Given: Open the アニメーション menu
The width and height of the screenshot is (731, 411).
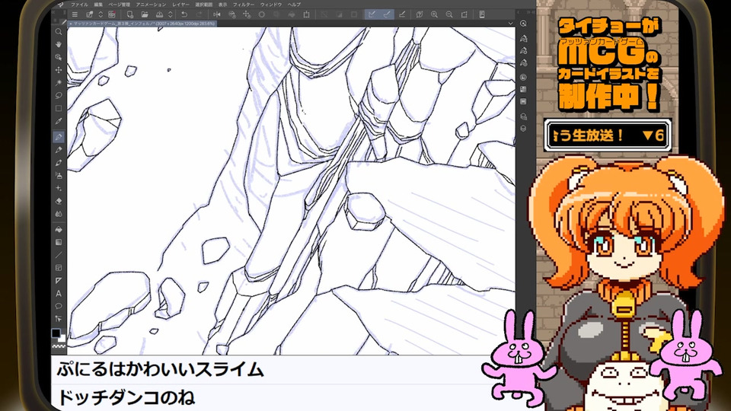Looking at the screenshot, I should 151,5.
